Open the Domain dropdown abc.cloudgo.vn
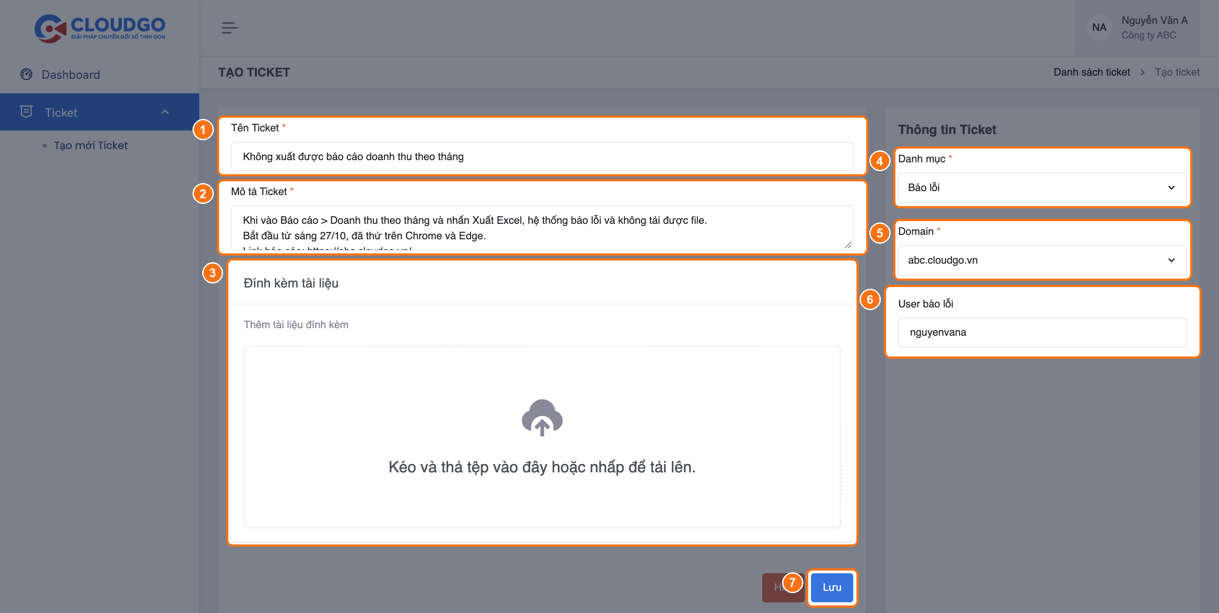This screenshot has height=613, width=1219. coord(1042,260)
